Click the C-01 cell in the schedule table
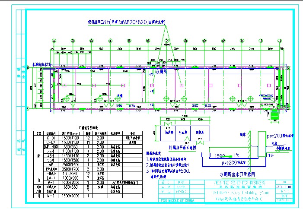Image resolution: width=303 pixels, height=209 pixels. (58, 137)
